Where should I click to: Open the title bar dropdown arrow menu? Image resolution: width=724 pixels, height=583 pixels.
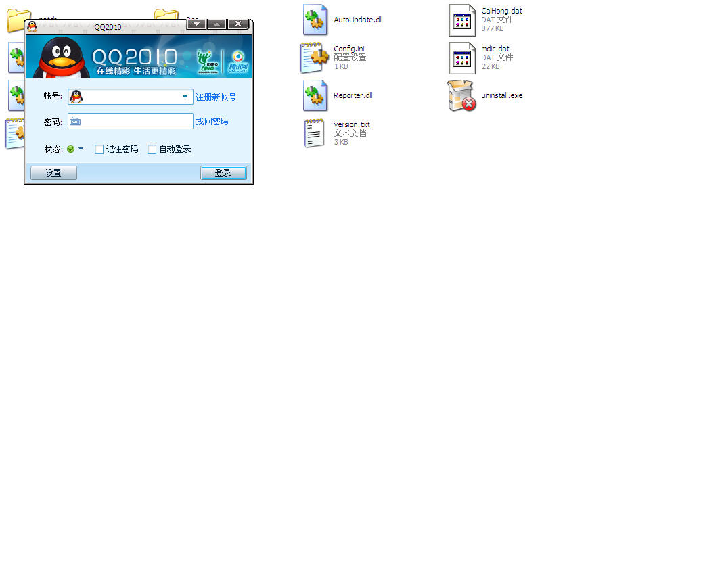[x=196, y=23]
